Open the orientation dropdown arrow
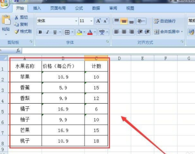 pos(144,21)
